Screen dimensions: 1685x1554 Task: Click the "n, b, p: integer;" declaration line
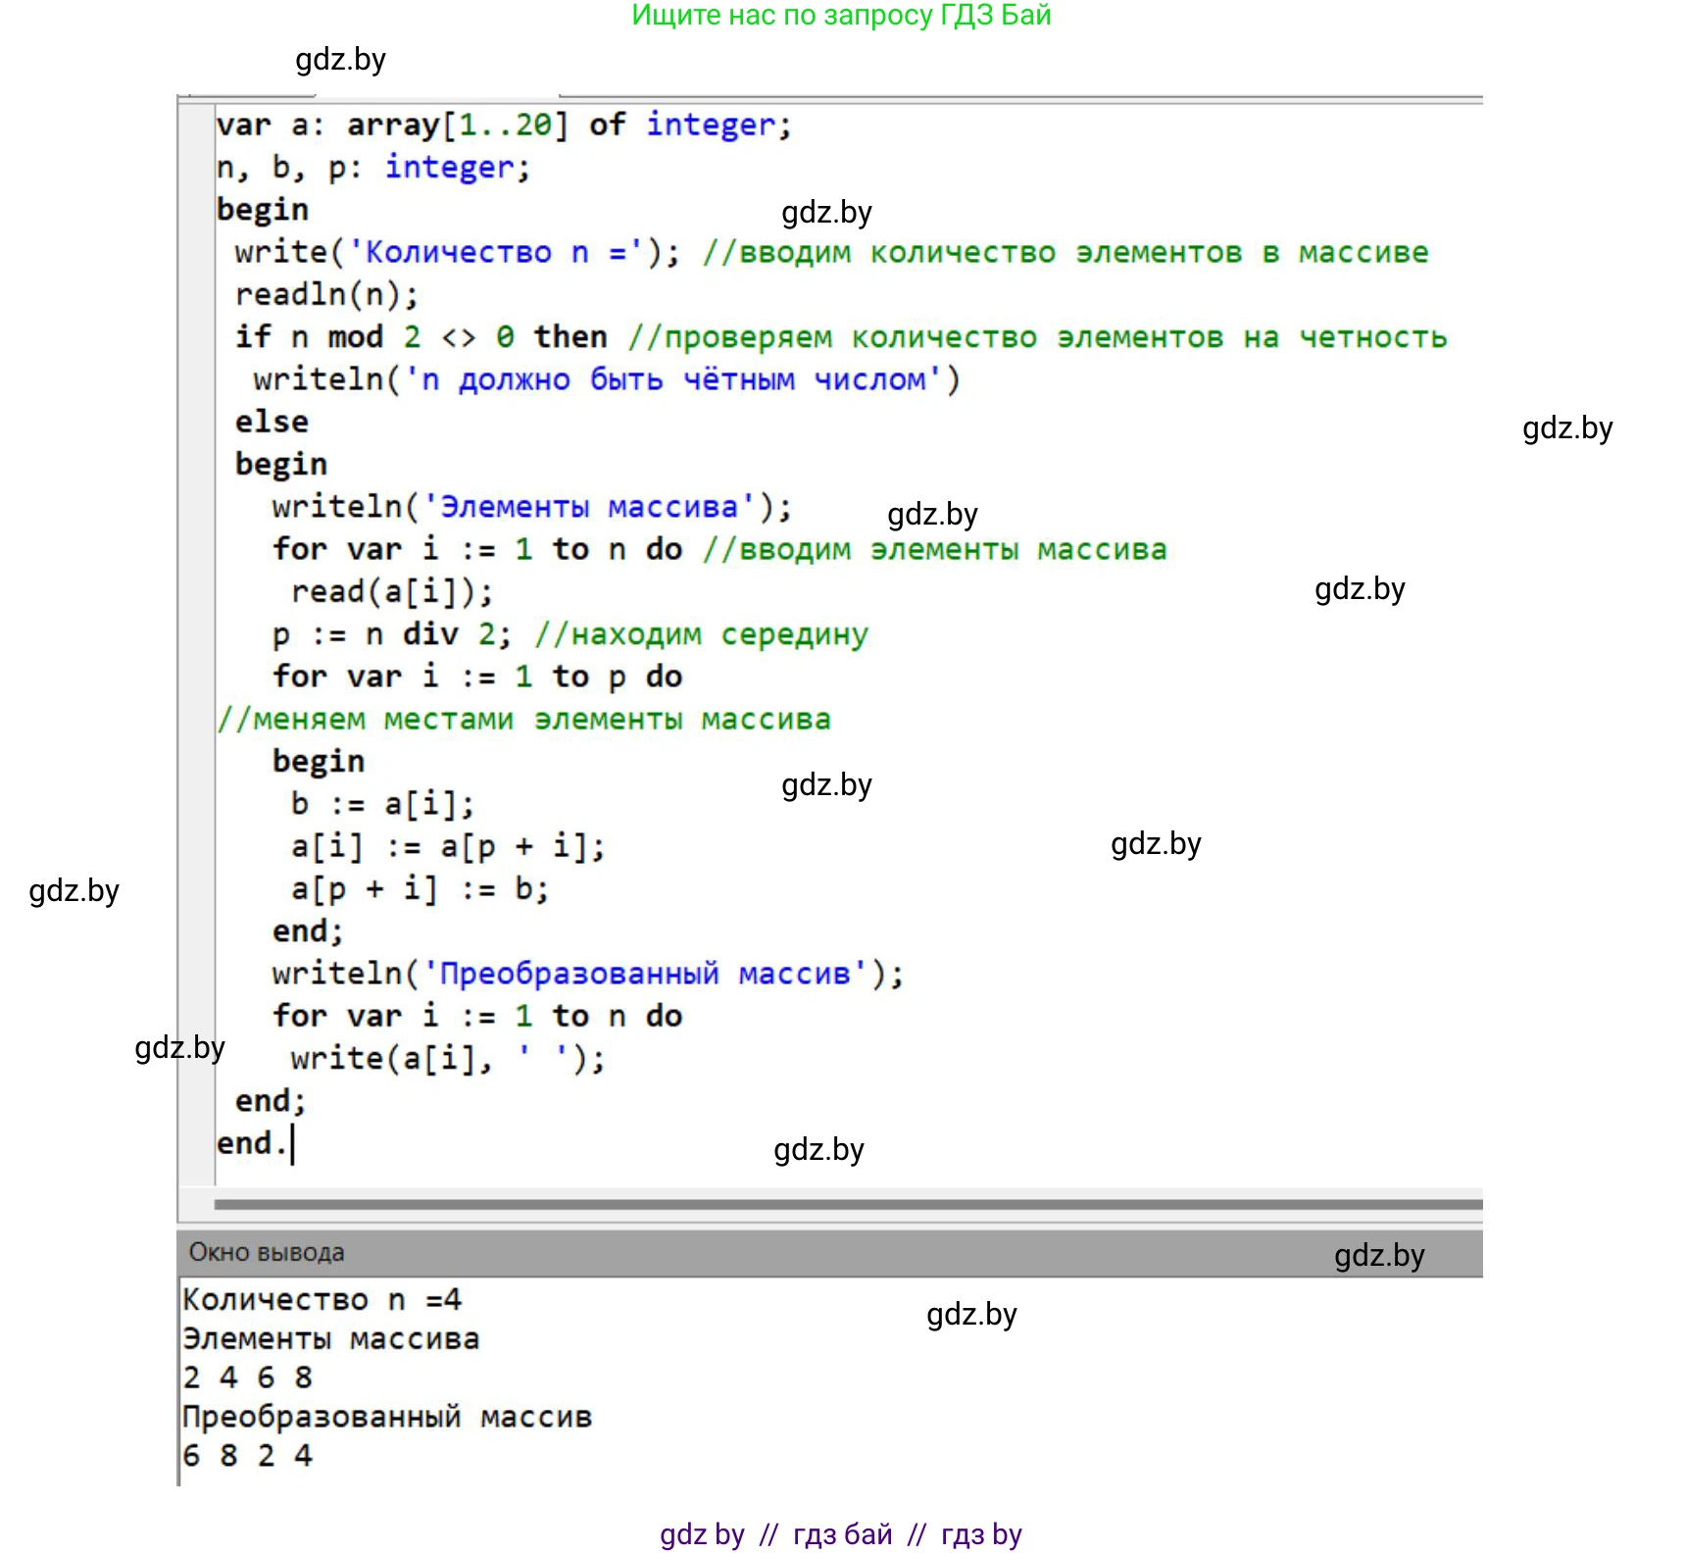click(x=372, y=168)
